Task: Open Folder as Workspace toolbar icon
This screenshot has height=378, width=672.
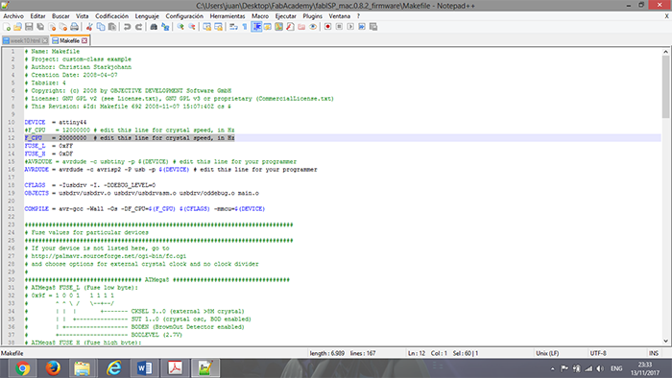Action: [301, 27]
